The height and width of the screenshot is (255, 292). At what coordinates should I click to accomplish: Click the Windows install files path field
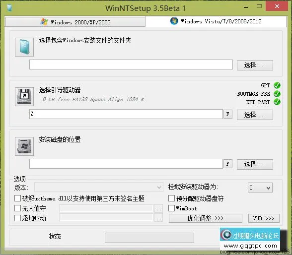[131, 64]
